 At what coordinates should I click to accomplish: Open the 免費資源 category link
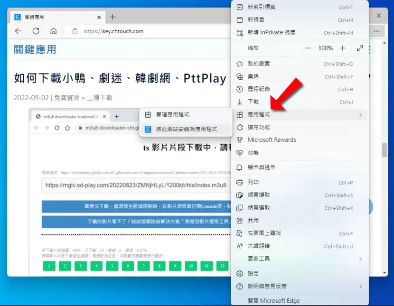[x=67, y=98]
